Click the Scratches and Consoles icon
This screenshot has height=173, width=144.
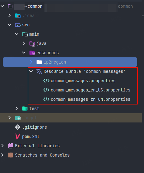[11, 155]
